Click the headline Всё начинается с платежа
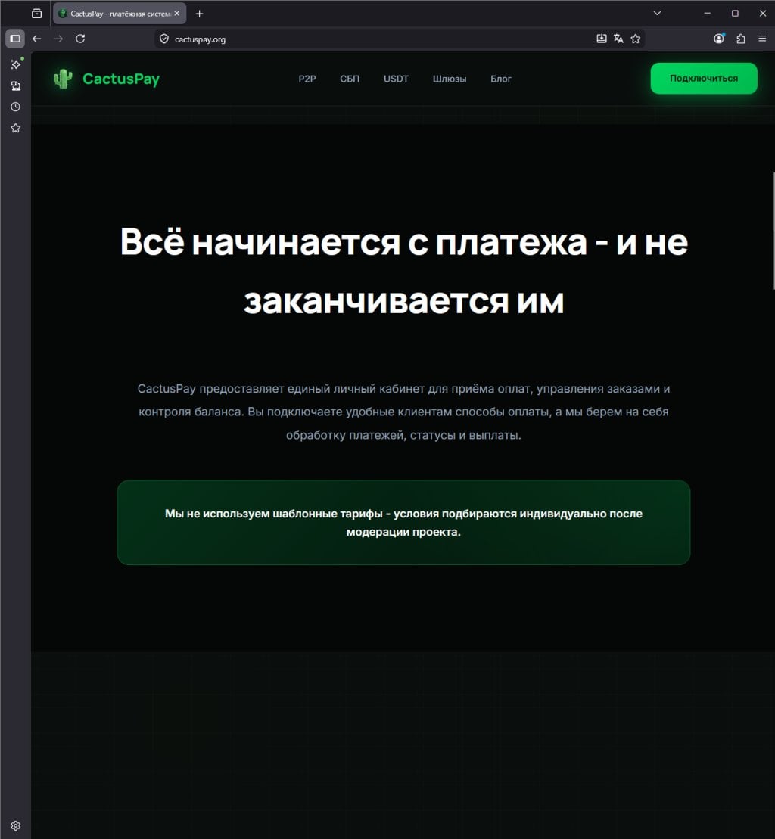This screenshot has width=775, height=839. coord(403,271)
